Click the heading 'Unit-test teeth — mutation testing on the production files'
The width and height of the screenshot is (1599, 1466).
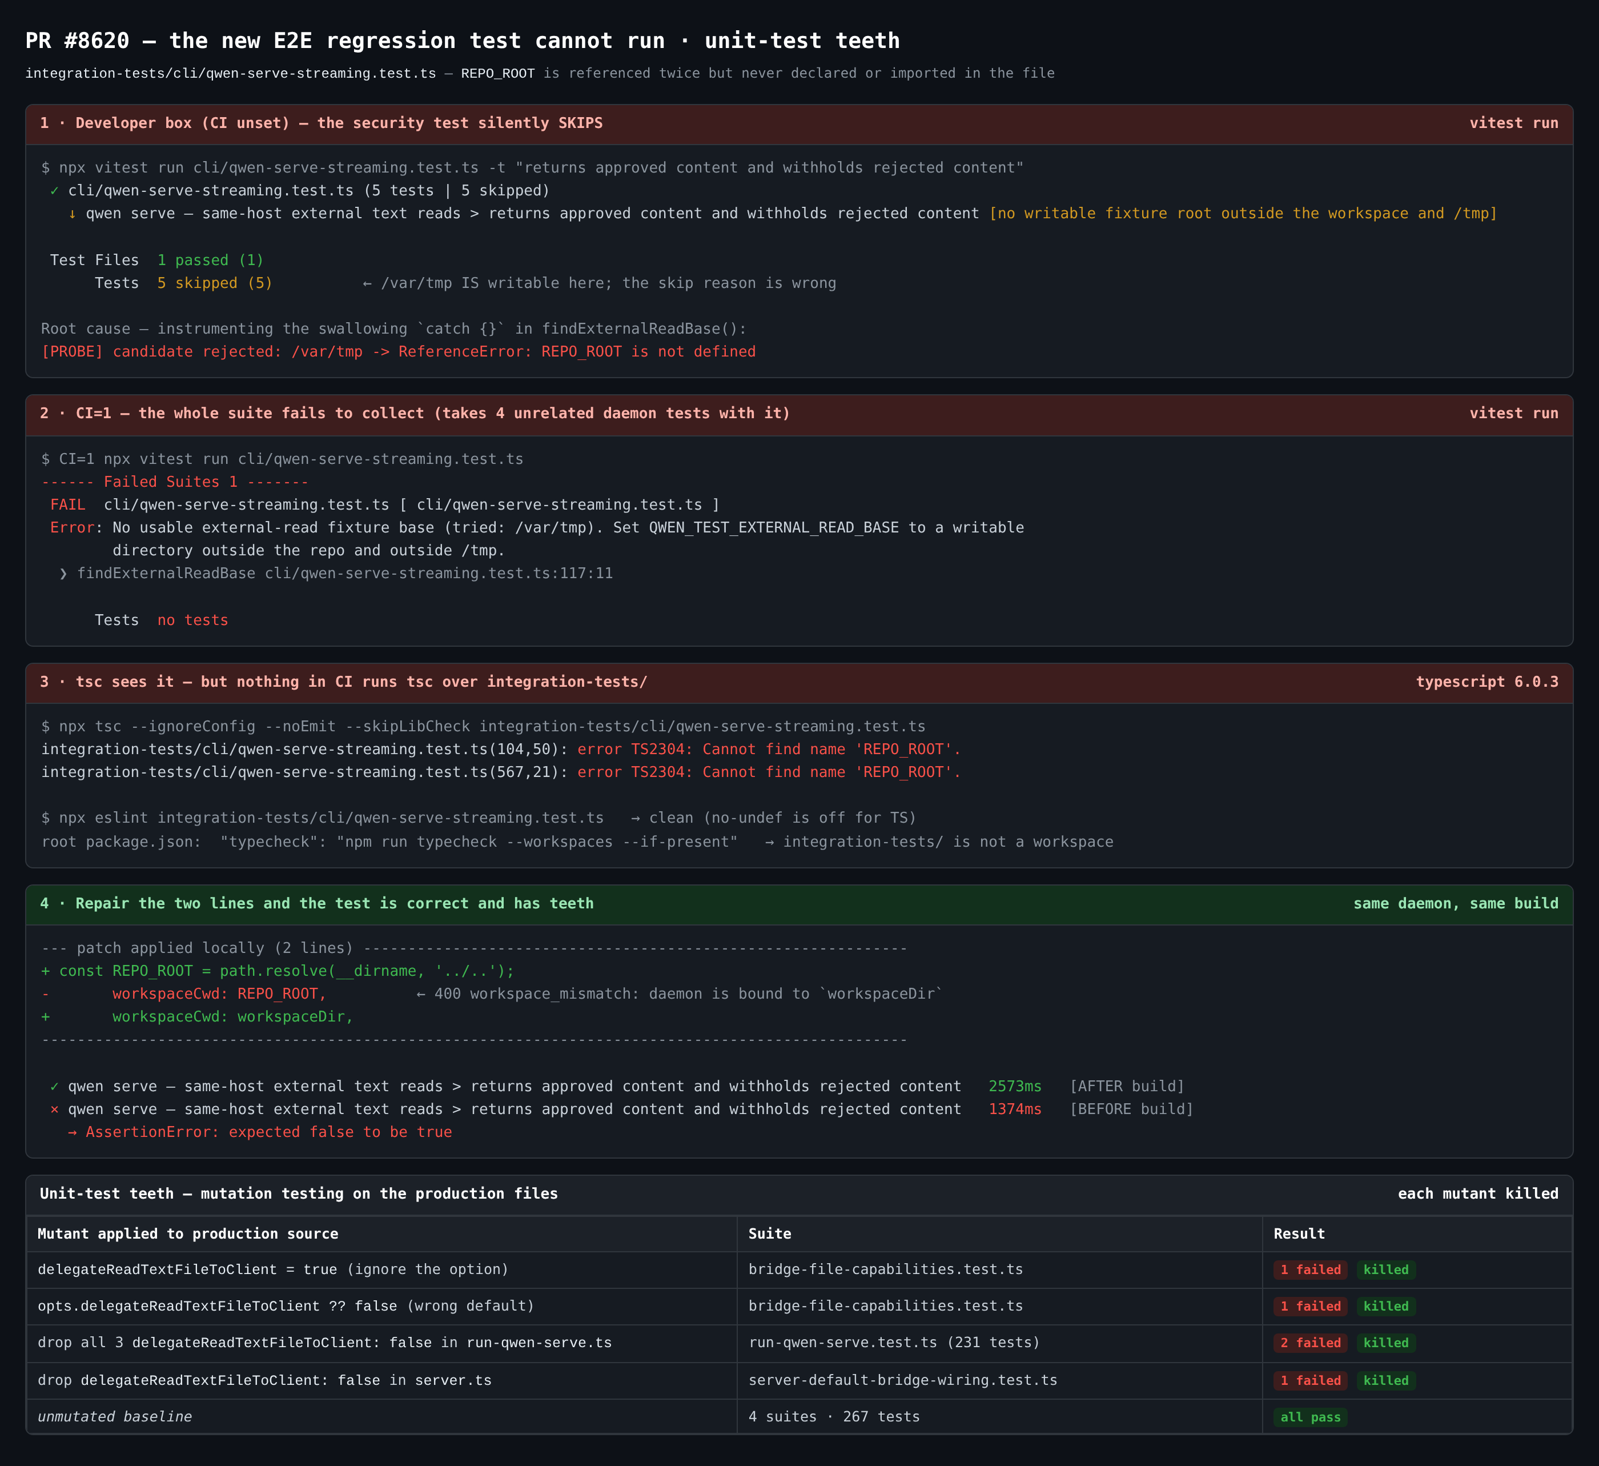299,1194
